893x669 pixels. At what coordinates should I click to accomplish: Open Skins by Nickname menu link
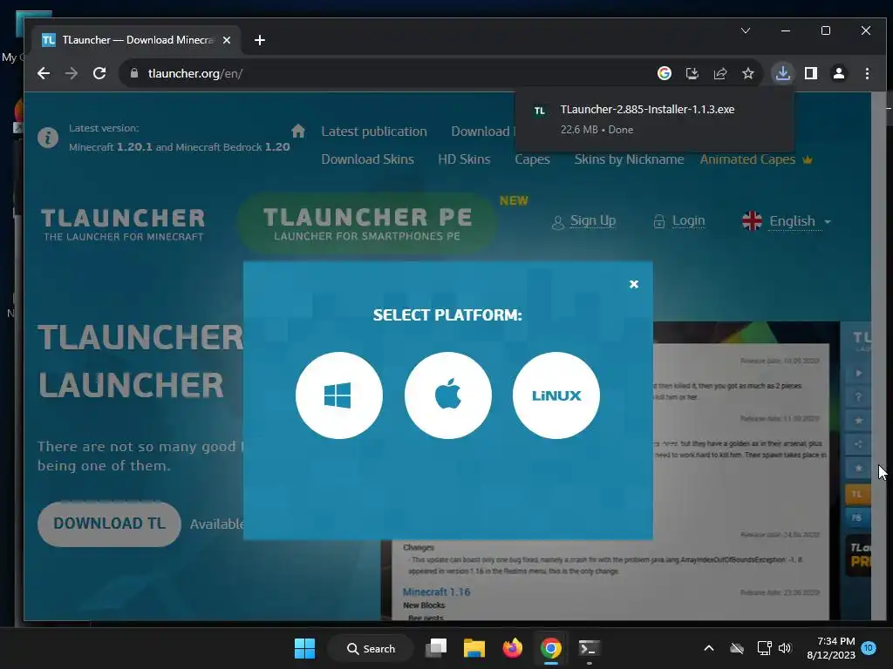(x=629, y=159)
